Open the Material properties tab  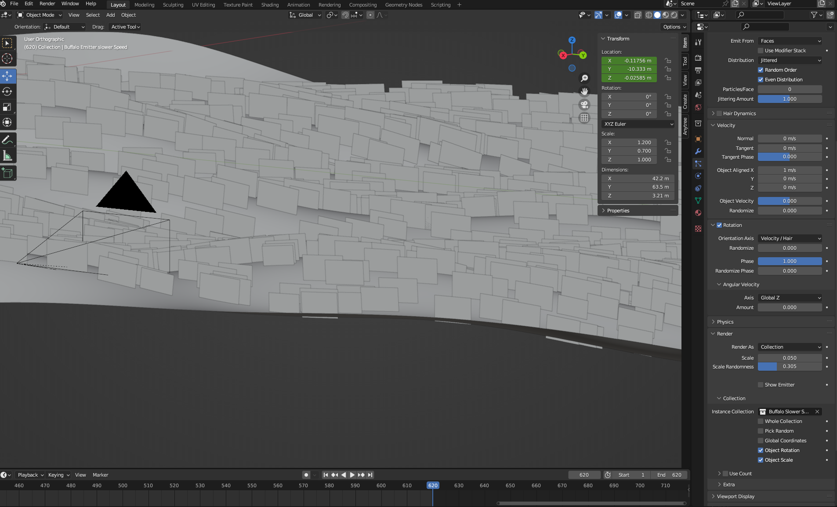click(x=698, y=213)
